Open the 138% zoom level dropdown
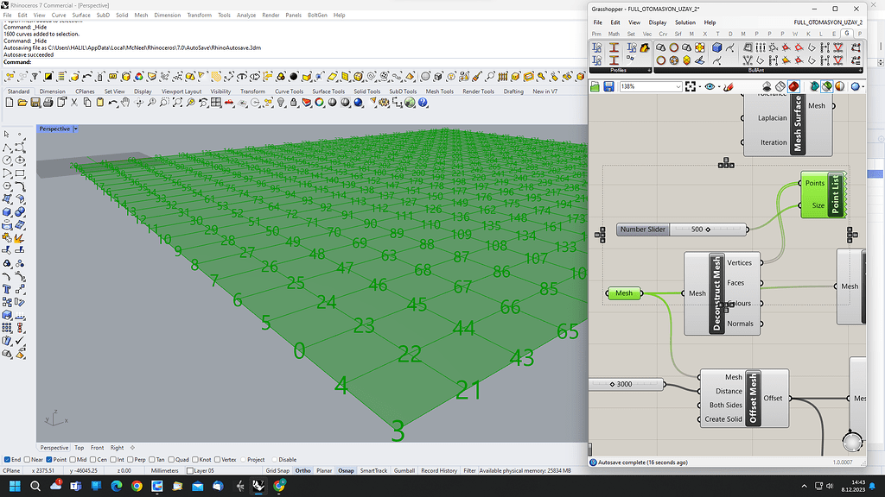 pyautogui.click(x=677, y=86)
